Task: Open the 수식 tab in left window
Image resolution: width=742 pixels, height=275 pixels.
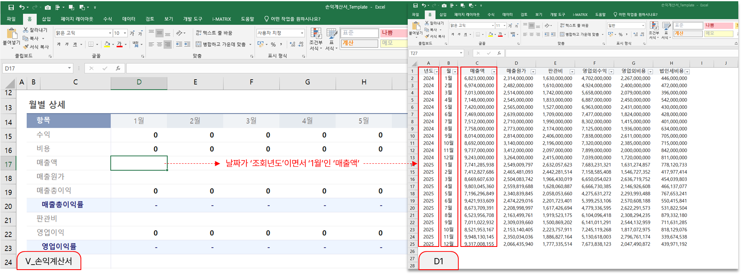Action: pyautogui.click(x=107, y=19)
